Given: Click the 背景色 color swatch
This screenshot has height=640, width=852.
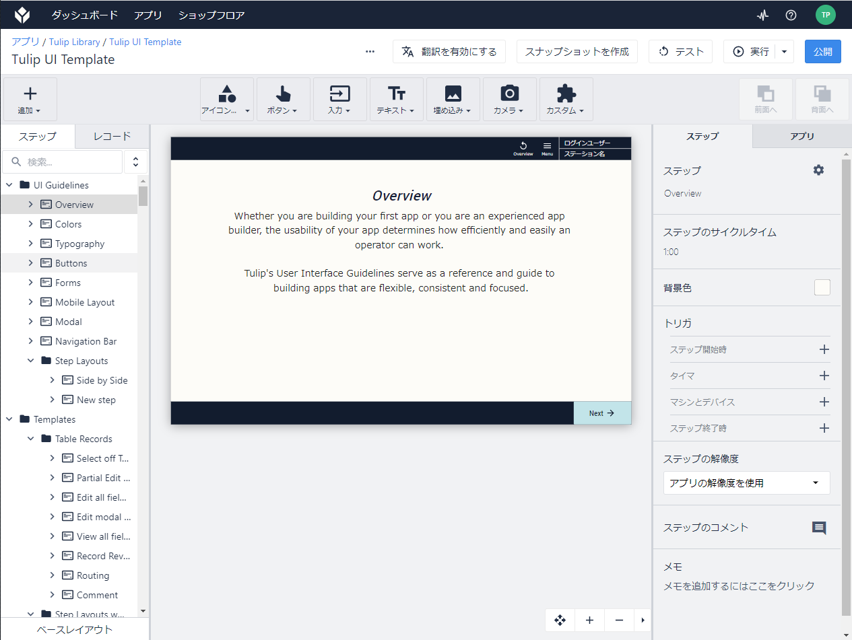Looking at the screenshot, I should [822, 287].
